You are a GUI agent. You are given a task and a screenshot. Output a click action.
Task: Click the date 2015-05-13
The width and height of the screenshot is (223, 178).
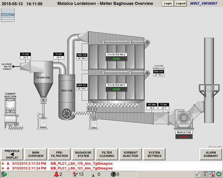(12, 4)
